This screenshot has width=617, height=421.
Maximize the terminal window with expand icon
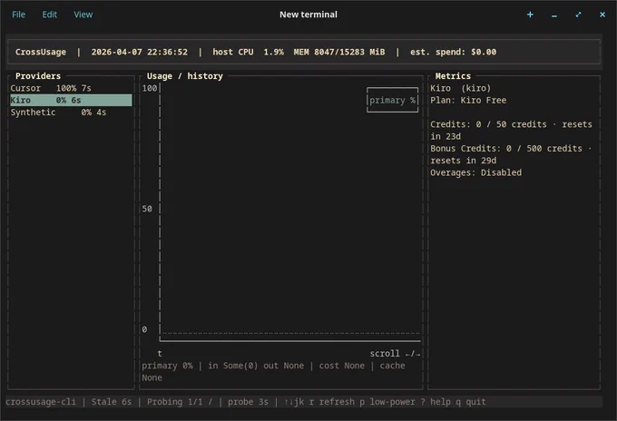click(x=578, y=15)
